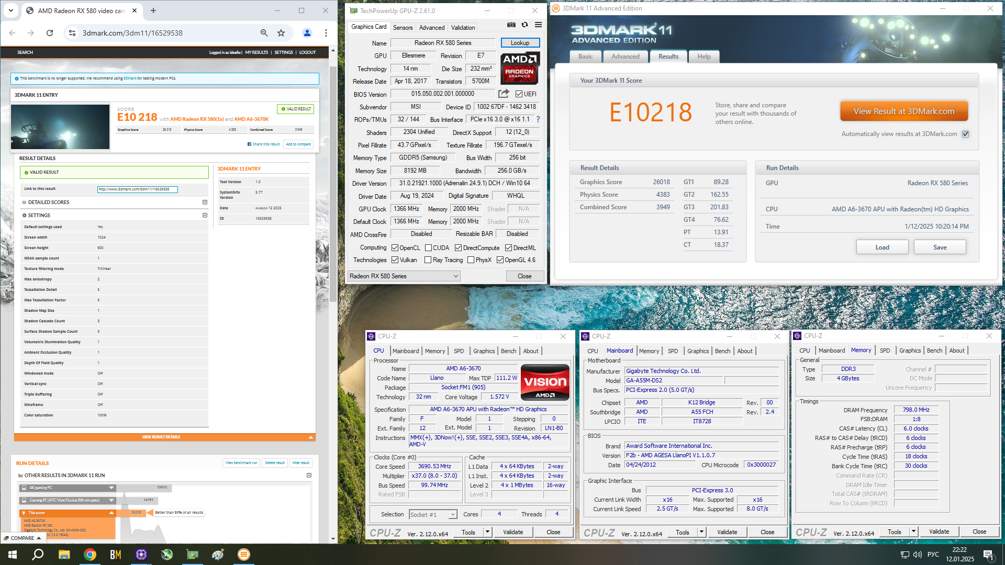
Task: Click View benchmark run button
Action: (x=241, y=462)
